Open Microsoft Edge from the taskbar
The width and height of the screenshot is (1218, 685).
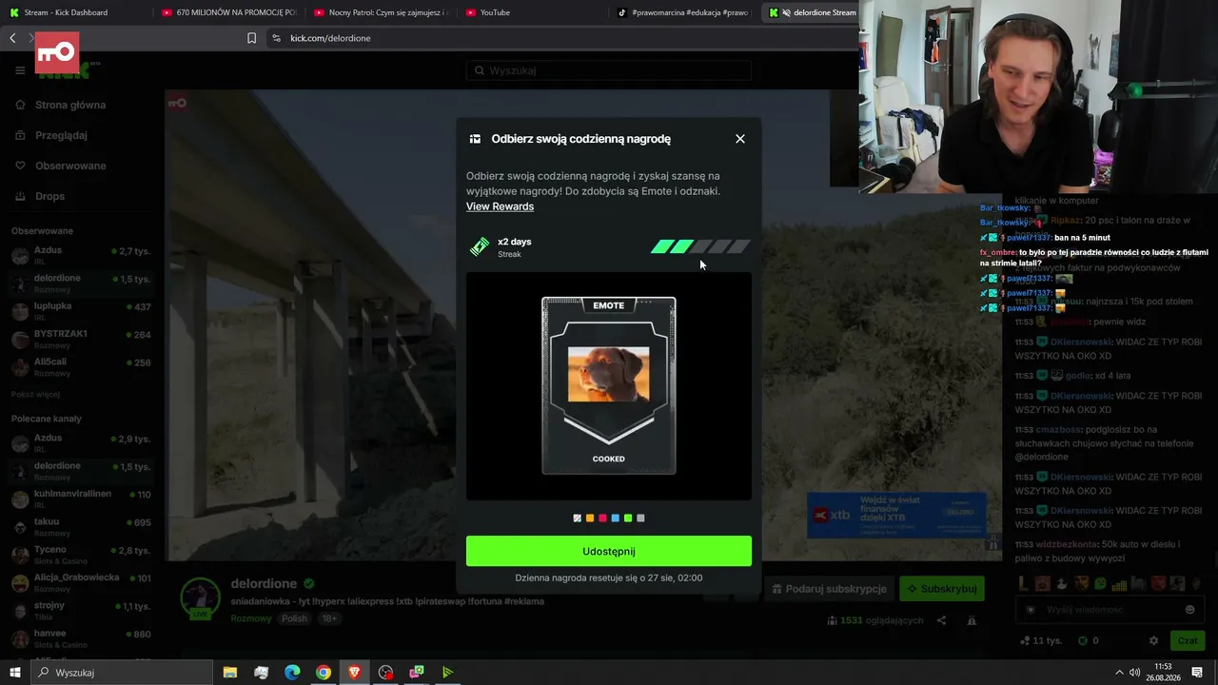pyautogui.click(x=292, y=673)
